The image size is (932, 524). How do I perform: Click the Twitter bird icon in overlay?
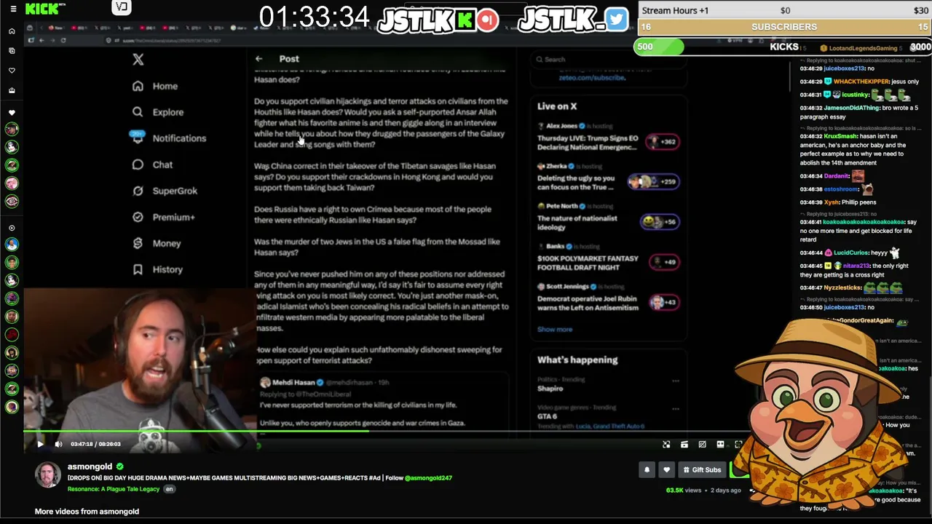point(616,19)
